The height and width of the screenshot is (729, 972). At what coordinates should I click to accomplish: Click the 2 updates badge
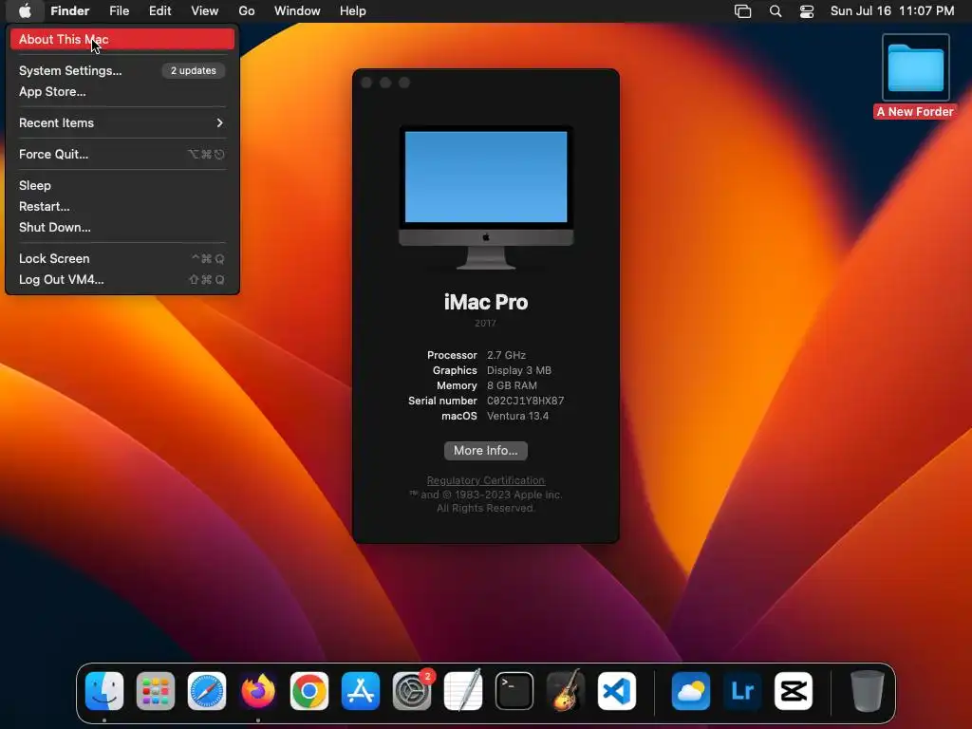pyautogui.click(x=194, y=70)
